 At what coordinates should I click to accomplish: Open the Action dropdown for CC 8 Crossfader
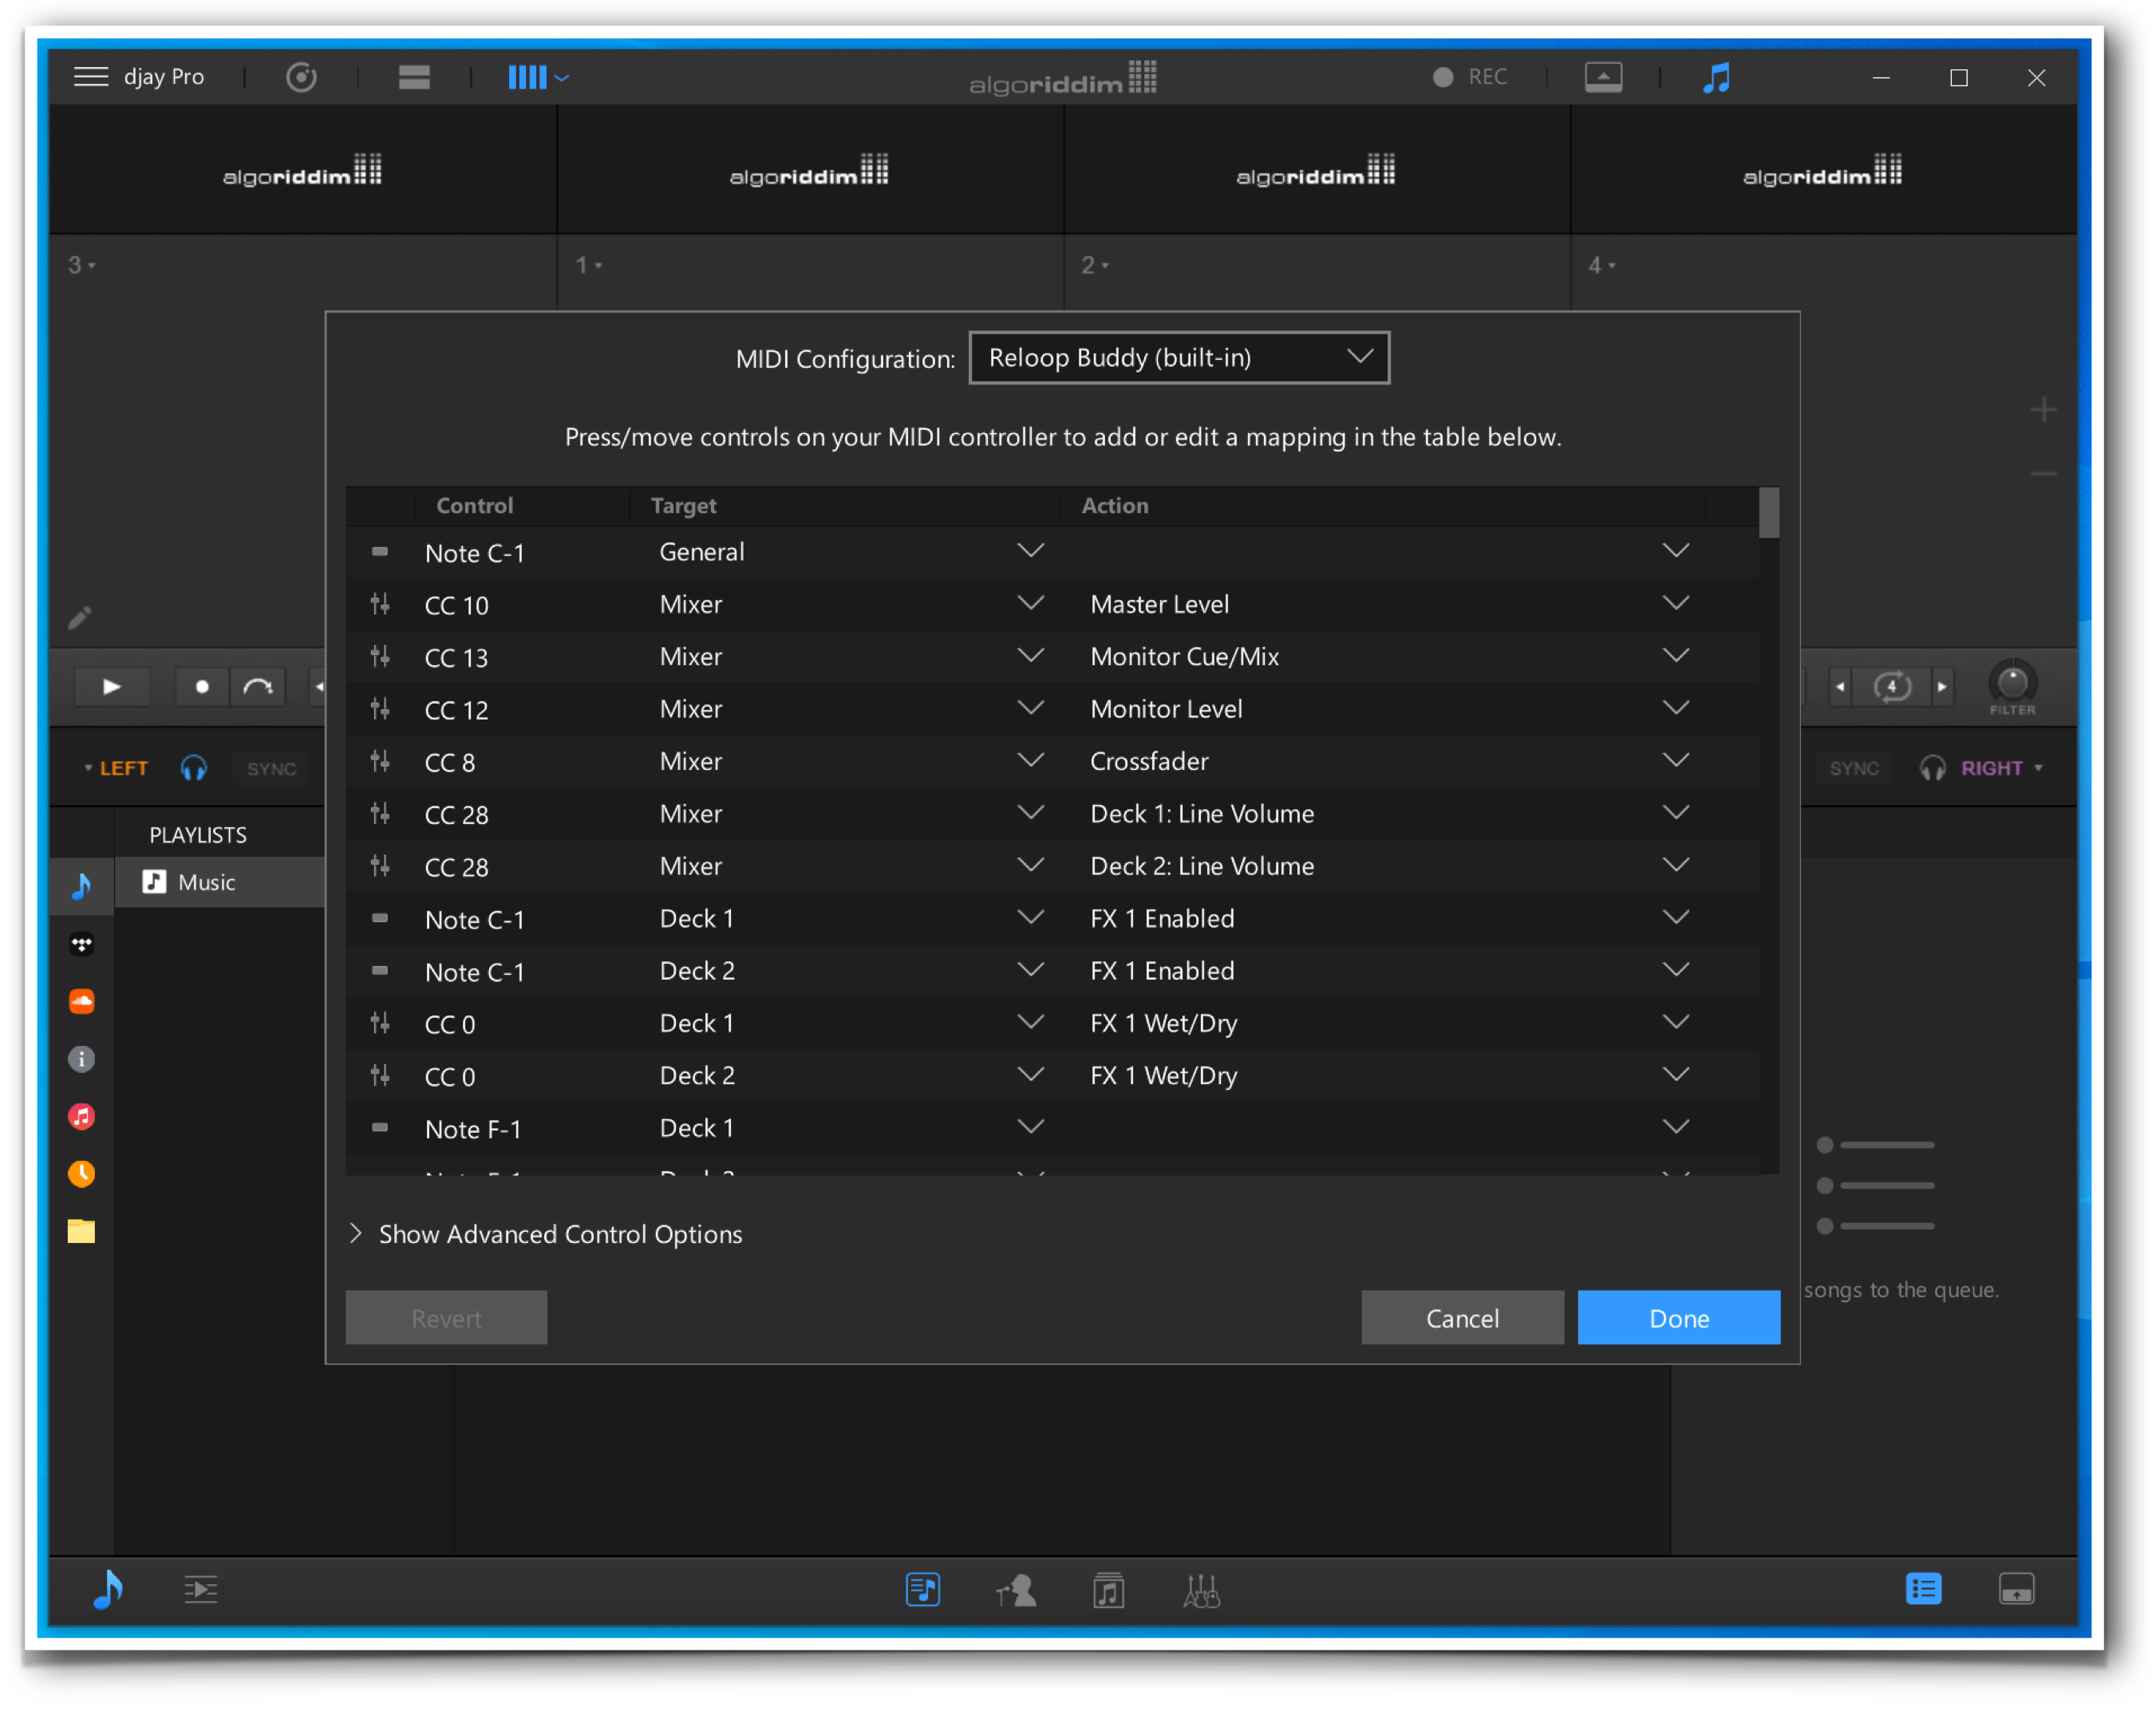[1676, 760]
